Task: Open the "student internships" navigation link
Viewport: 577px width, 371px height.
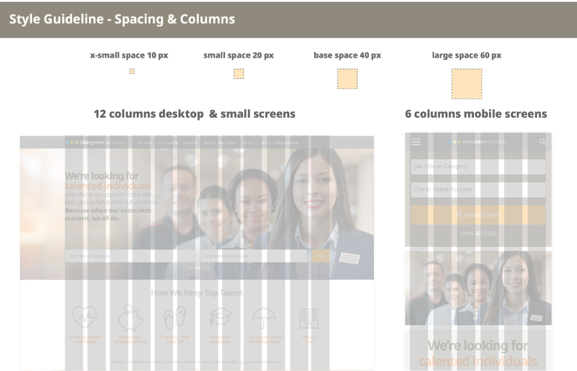Action: tap(219, 144)
